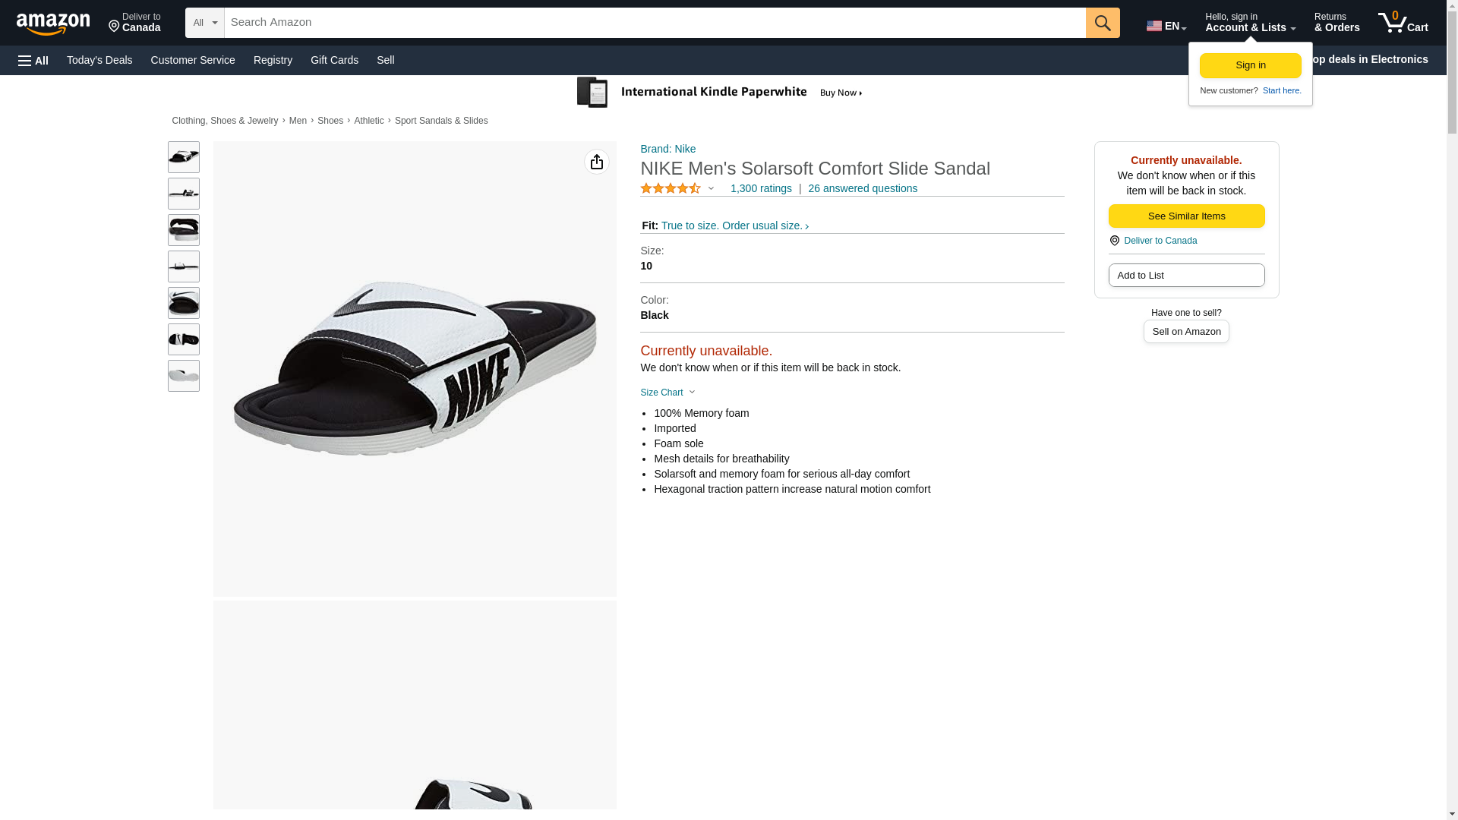
Task: Select the last sandal thumbnail
Action: point(184,376)
